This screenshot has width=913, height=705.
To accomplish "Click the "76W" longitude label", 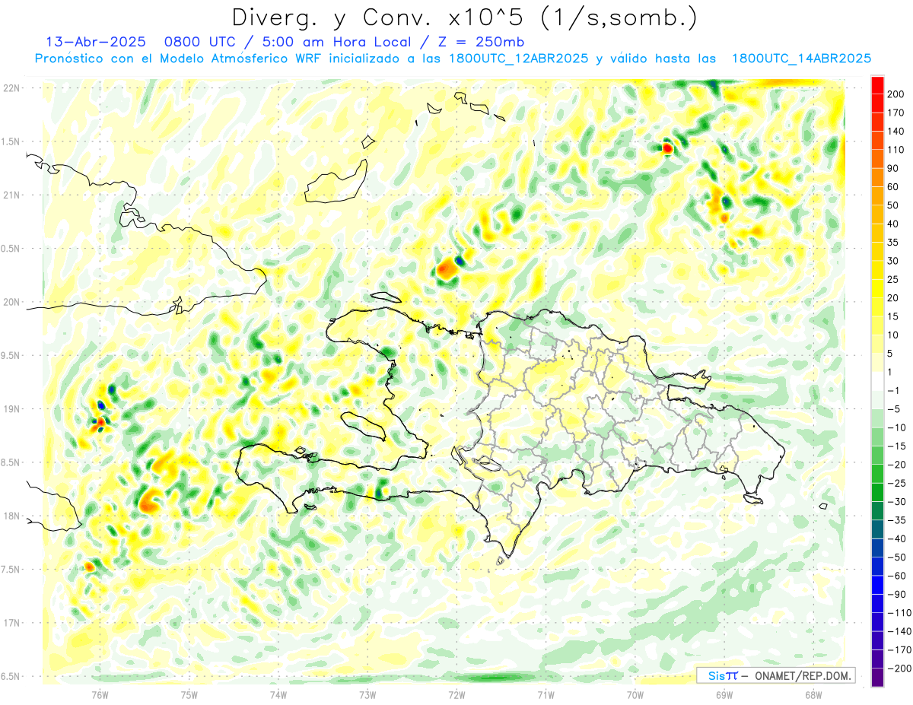I will coord(100,695).
